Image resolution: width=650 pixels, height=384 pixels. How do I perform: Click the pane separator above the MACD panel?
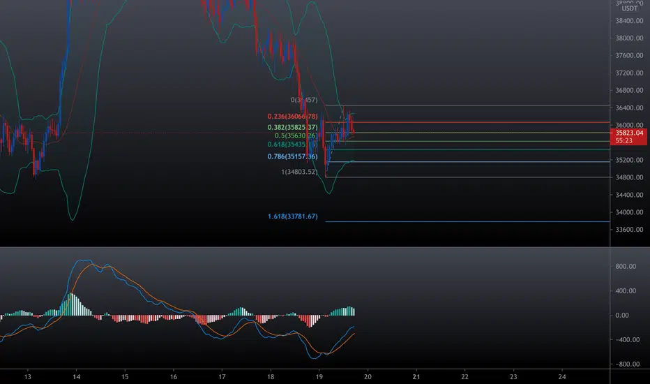pos(305,247)
